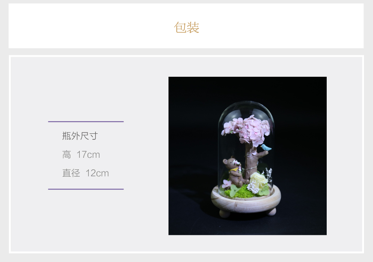Click the lower purple divider line
This screenshot has width=373, height=262.
click(86, 189)
